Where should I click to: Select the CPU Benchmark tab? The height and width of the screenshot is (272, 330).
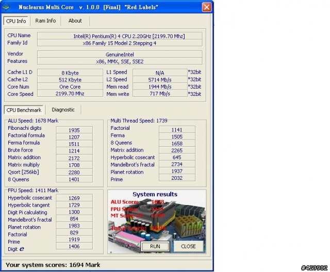point(24,110)
